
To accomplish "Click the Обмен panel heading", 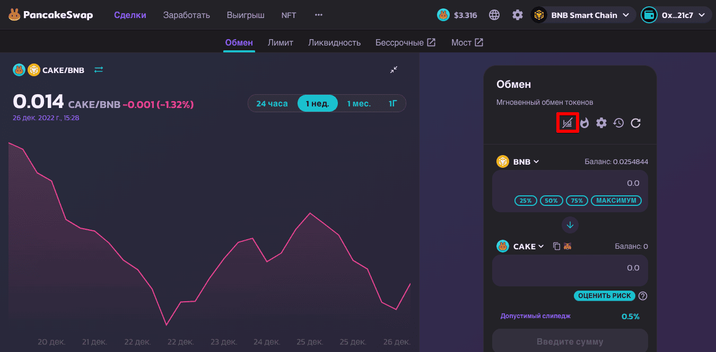I will tap(513, 84).
